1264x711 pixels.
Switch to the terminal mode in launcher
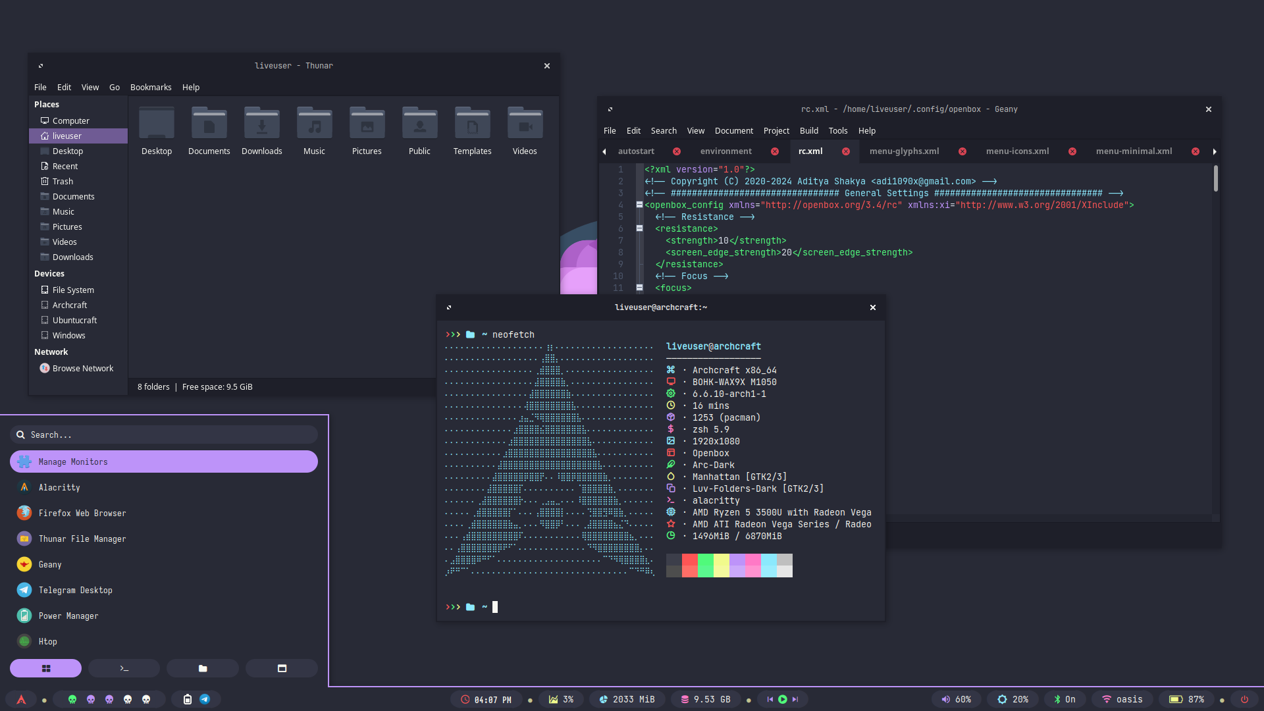coord(124,668)
